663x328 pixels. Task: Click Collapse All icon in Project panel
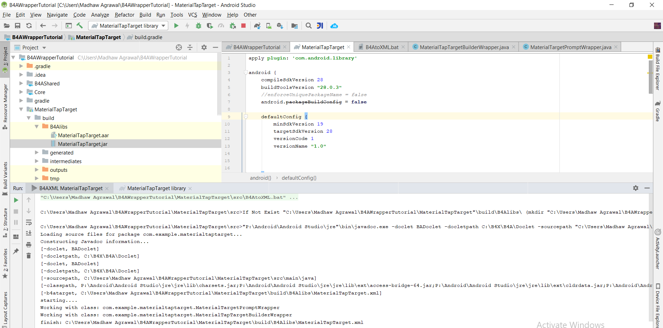[x=190, y=47]
